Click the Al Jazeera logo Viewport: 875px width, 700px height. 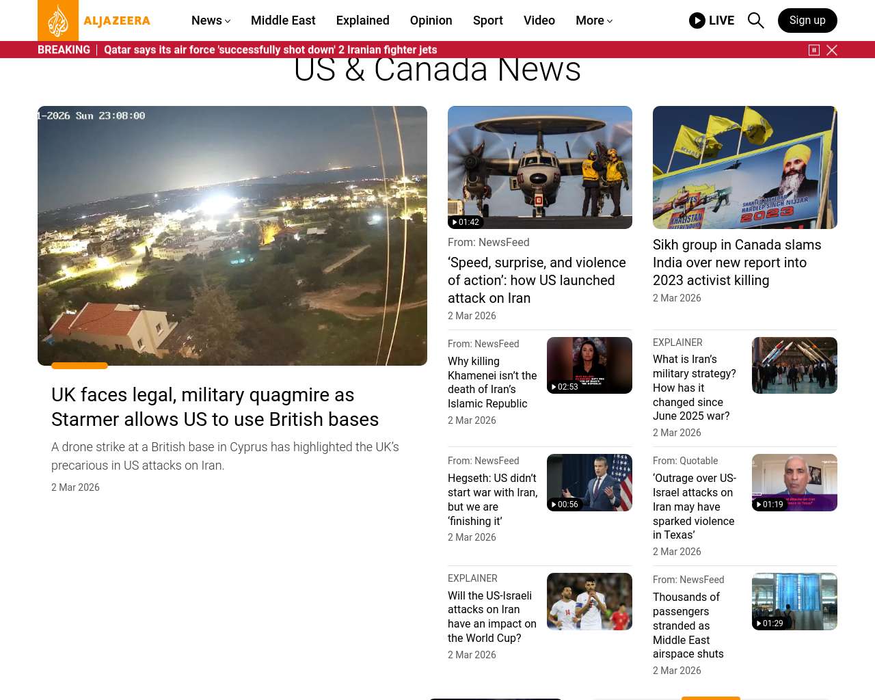click(94, 21)
